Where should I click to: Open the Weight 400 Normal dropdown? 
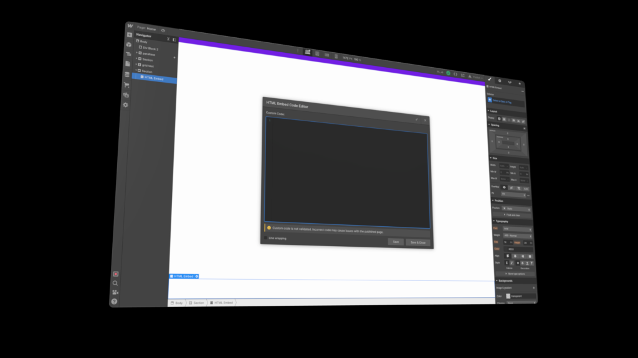click(x=518, y=236)
